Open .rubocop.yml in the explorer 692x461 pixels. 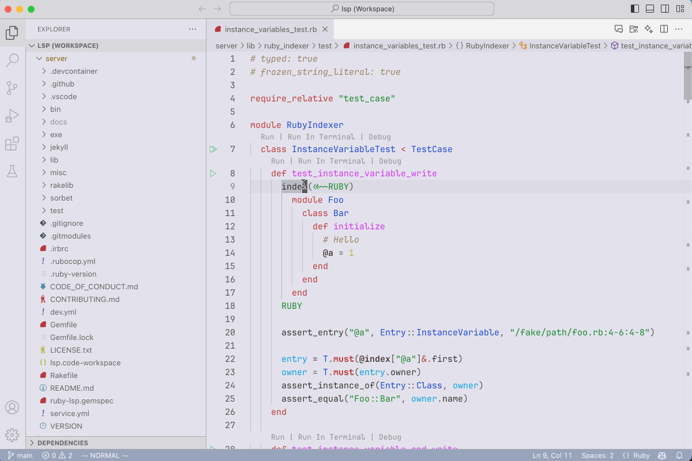(116, 262)
